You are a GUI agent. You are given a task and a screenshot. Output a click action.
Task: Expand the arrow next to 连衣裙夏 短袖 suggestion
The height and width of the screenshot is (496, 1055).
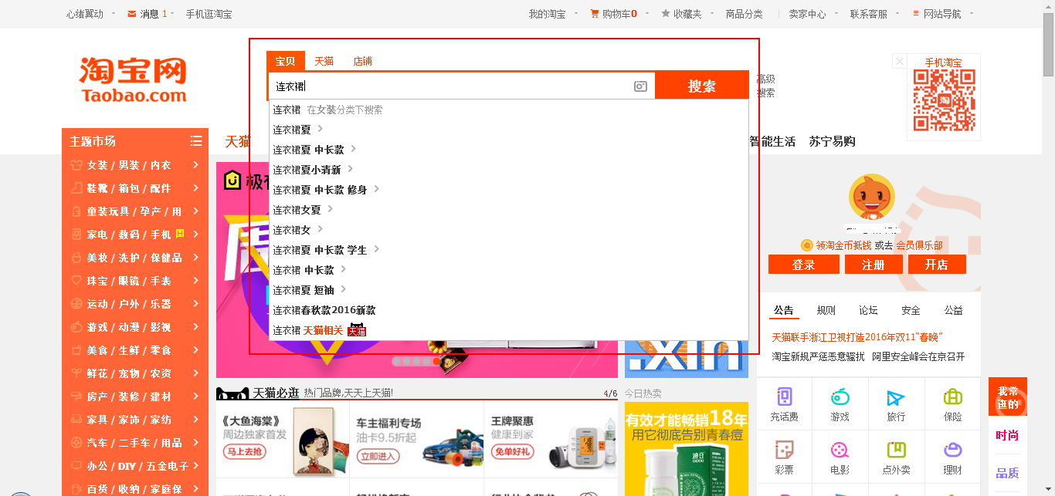(344, 289)
